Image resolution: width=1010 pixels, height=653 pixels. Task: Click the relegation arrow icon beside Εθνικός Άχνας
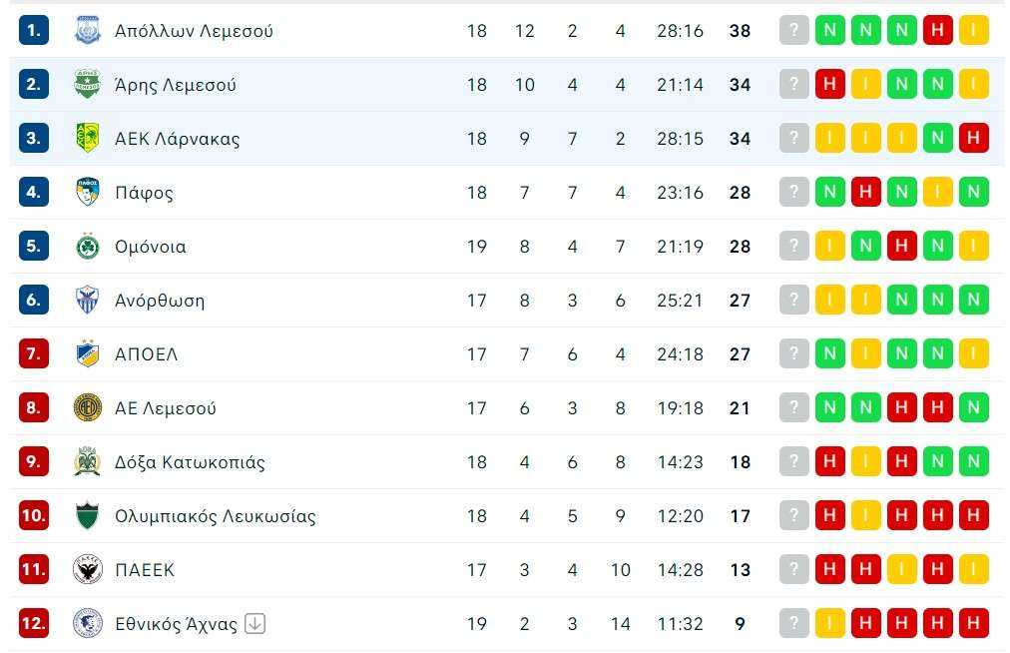255,623
